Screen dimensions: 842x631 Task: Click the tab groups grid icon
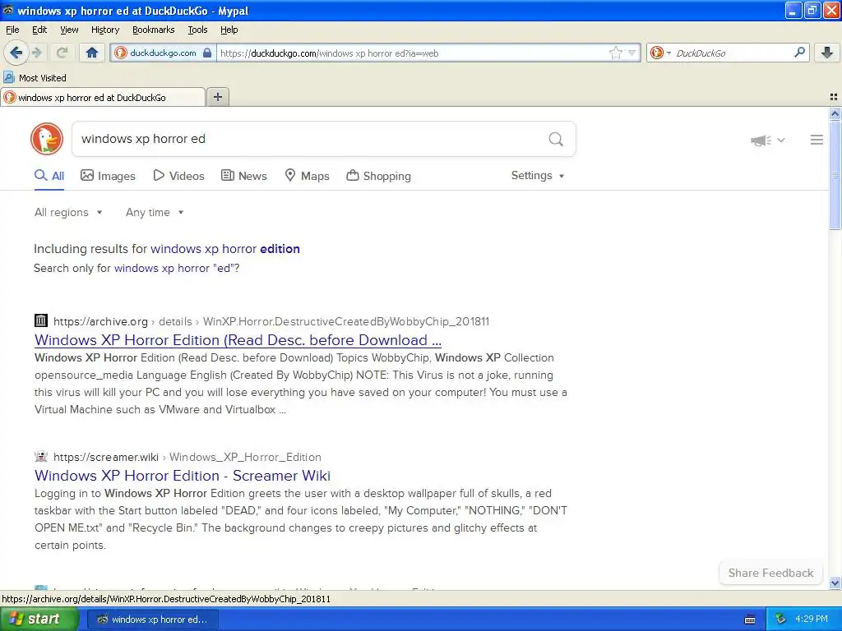834,97
